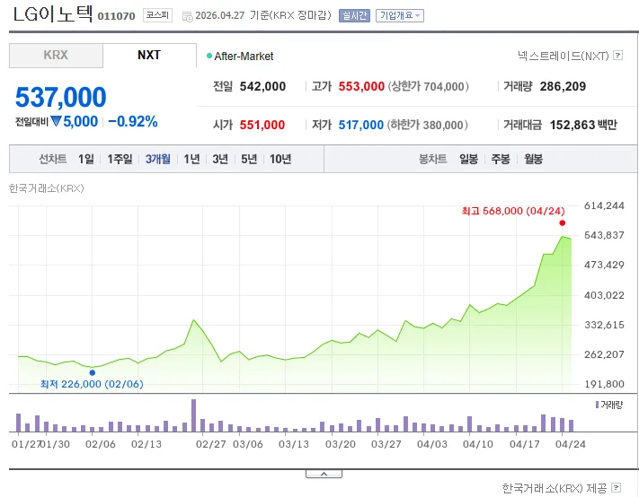Click the 넥스트레이드(NXT) label text

(x=564, y=56)
